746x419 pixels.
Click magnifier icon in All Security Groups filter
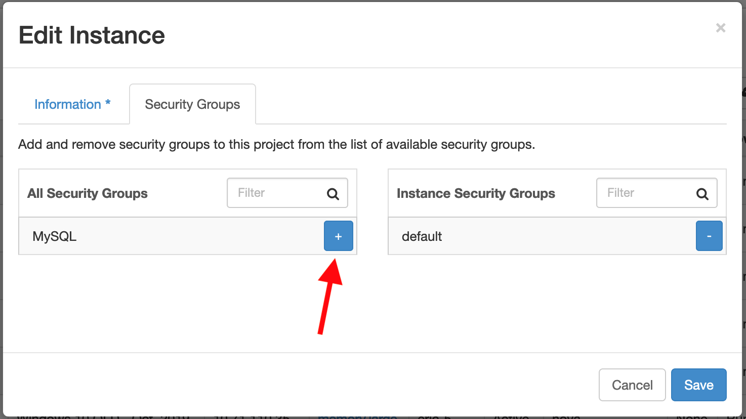[333, 194]
